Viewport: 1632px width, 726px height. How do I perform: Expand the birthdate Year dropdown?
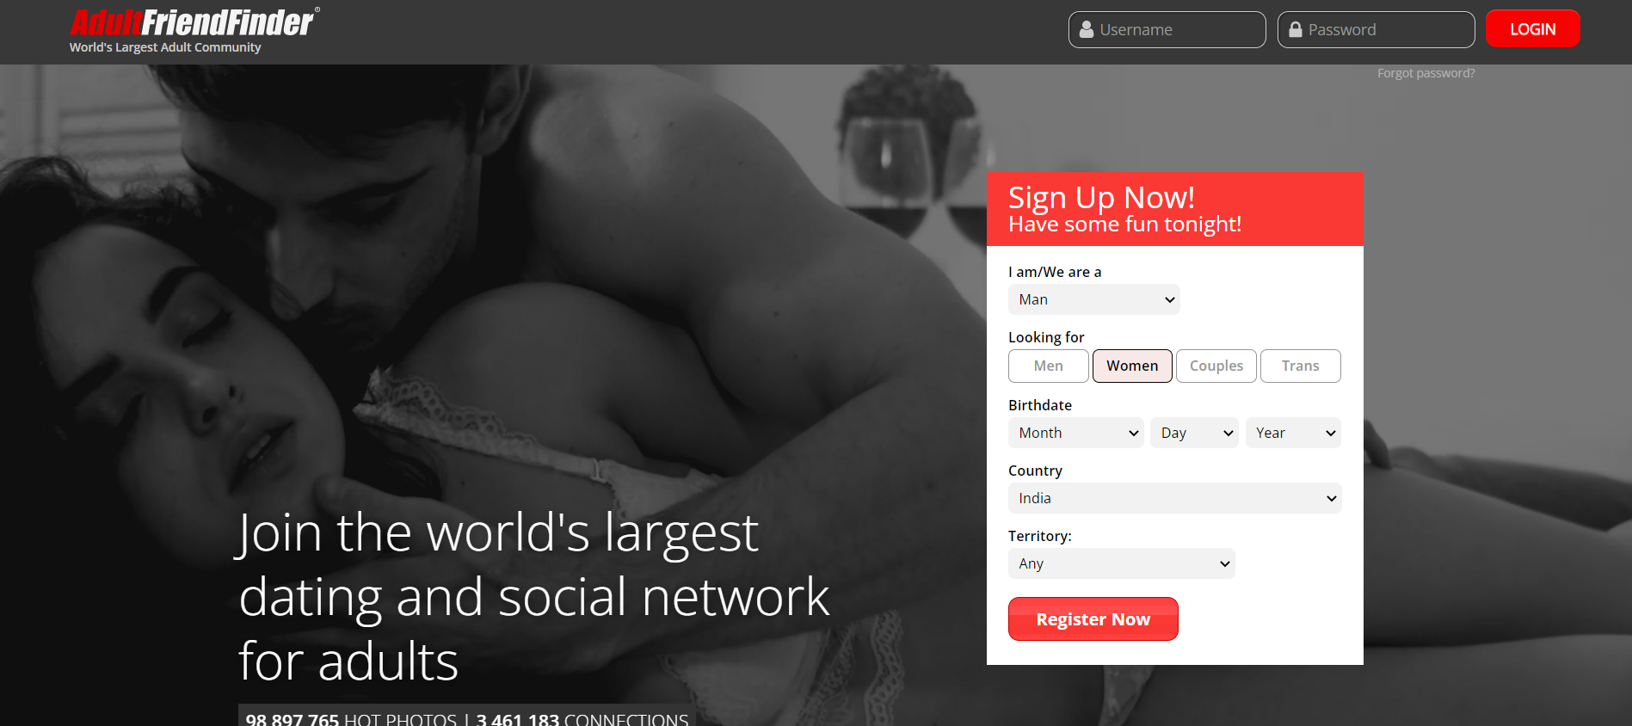[x=1293, y=433]
